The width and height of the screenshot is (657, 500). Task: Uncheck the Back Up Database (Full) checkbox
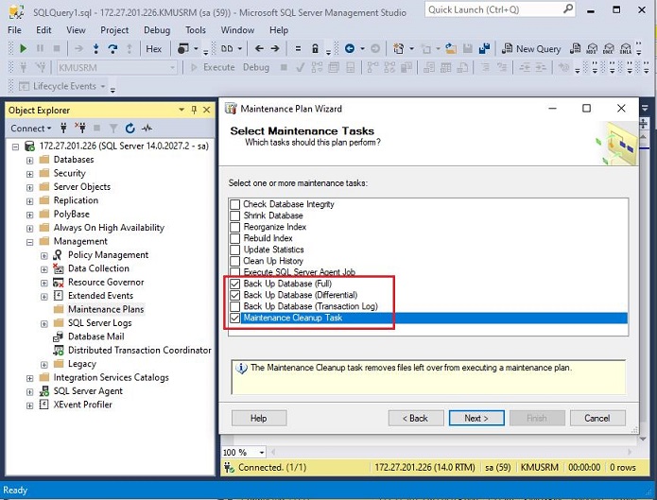pyautogui.click(x=235, y=284)
